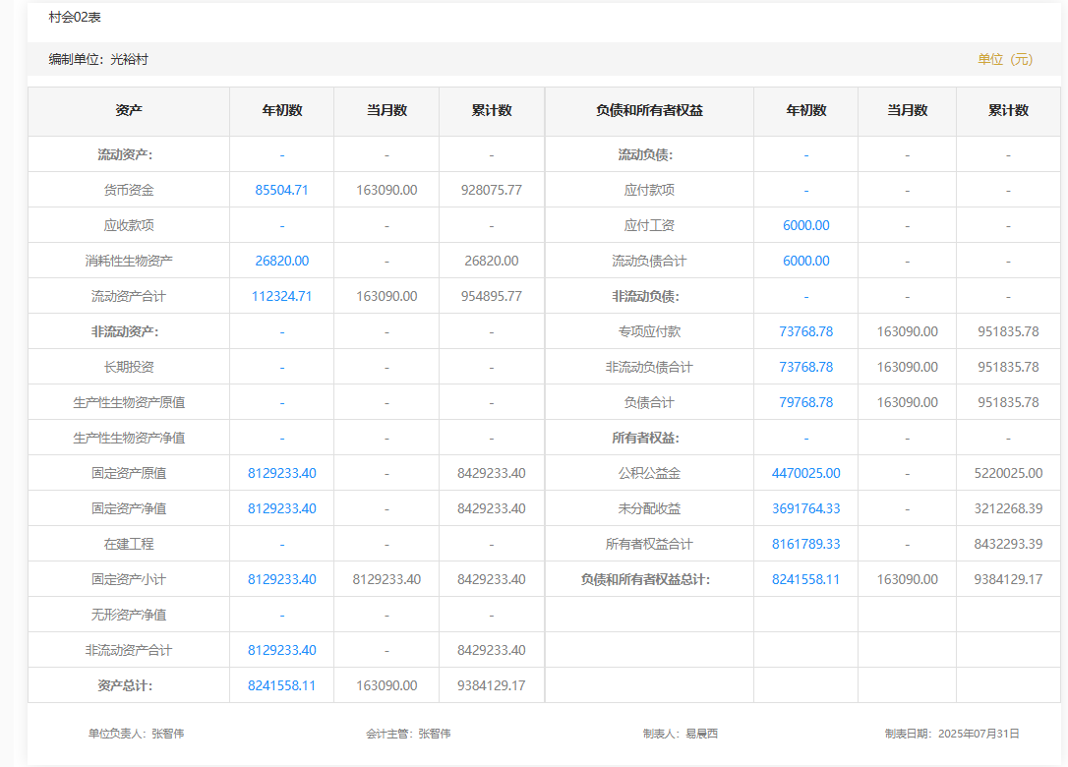Click the 货币资金 opening balance 85504.71

point(281,190)
